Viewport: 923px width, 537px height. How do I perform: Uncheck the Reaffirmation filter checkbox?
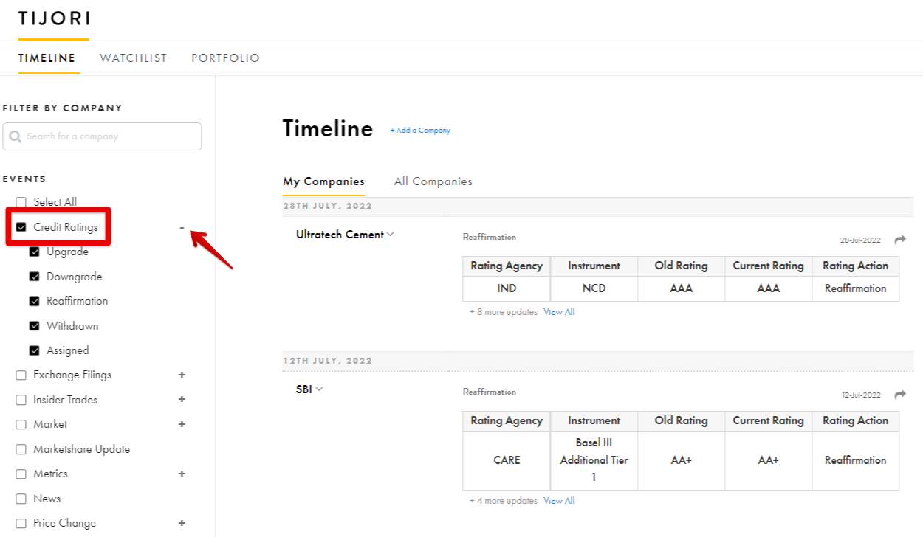(34, 301)
